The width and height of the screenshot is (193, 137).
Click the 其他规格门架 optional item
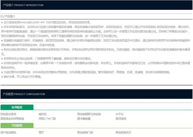click(x=85, y=132)
